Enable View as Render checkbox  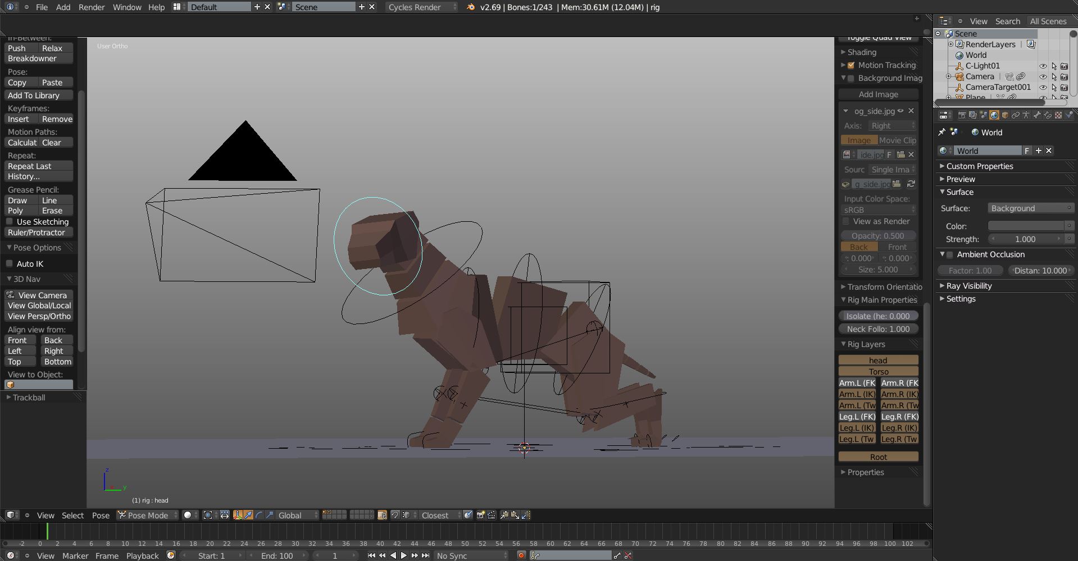click(x=846, y=221)
